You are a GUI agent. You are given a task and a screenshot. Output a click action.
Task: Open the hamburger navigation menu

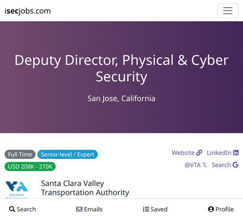(x=228, y=11)
